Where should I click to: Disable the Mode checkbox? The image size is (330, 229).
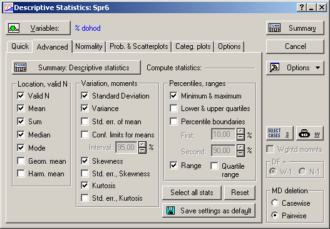click(21, 147)
